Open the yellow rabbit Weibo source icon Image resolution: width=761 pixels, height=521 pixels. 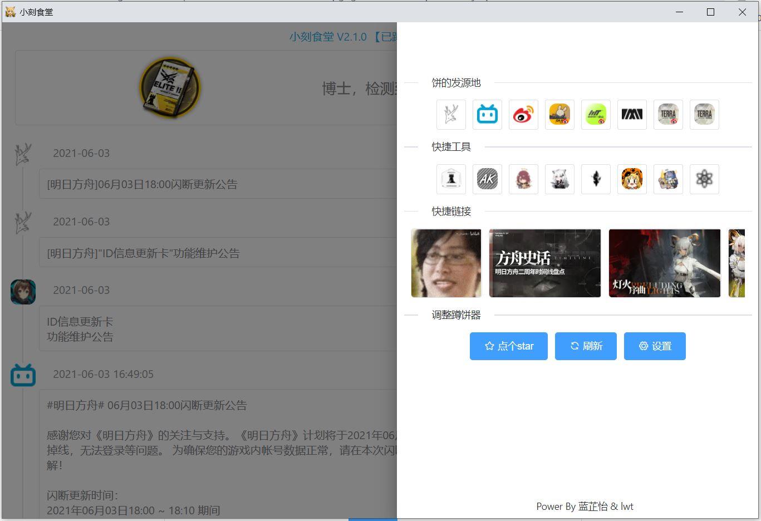[x=559, y=115]
